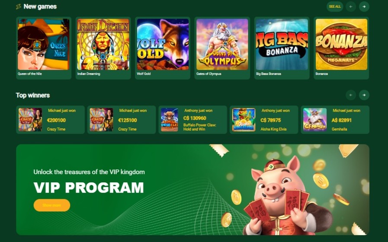Click the Crazy Time €125100 winner card
This screenshot has height=242, width=388.
(x=122, y=120)
